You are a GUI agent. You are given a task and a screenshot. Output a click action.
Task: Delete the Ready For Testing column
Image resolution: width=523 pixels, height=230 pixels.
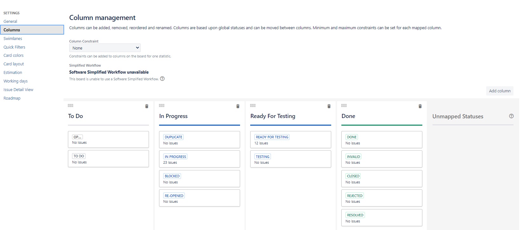click(x=329, y=106)
